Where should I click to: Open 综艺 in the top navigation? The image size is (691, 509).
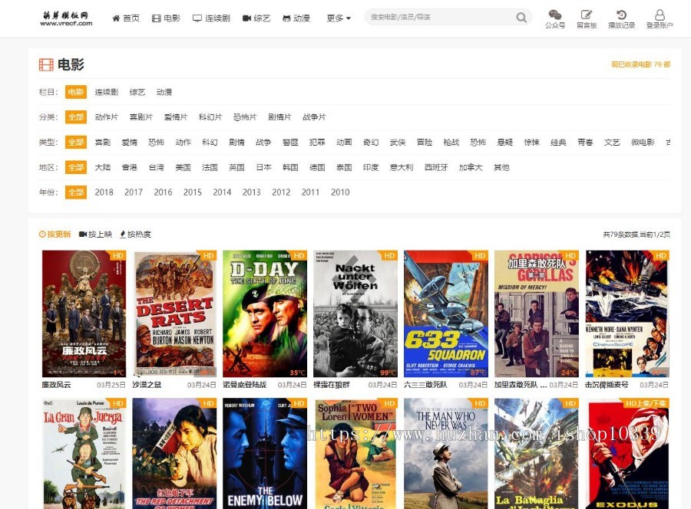coord(256,18)
